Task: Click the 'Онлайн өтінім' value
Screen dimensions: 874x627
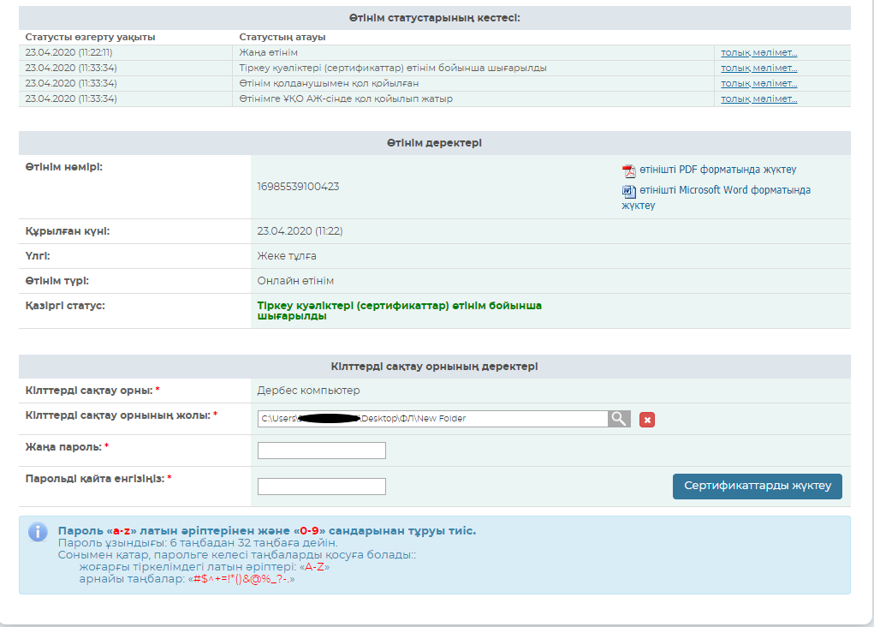Action: pyautogui.click(x=295, y=281)
